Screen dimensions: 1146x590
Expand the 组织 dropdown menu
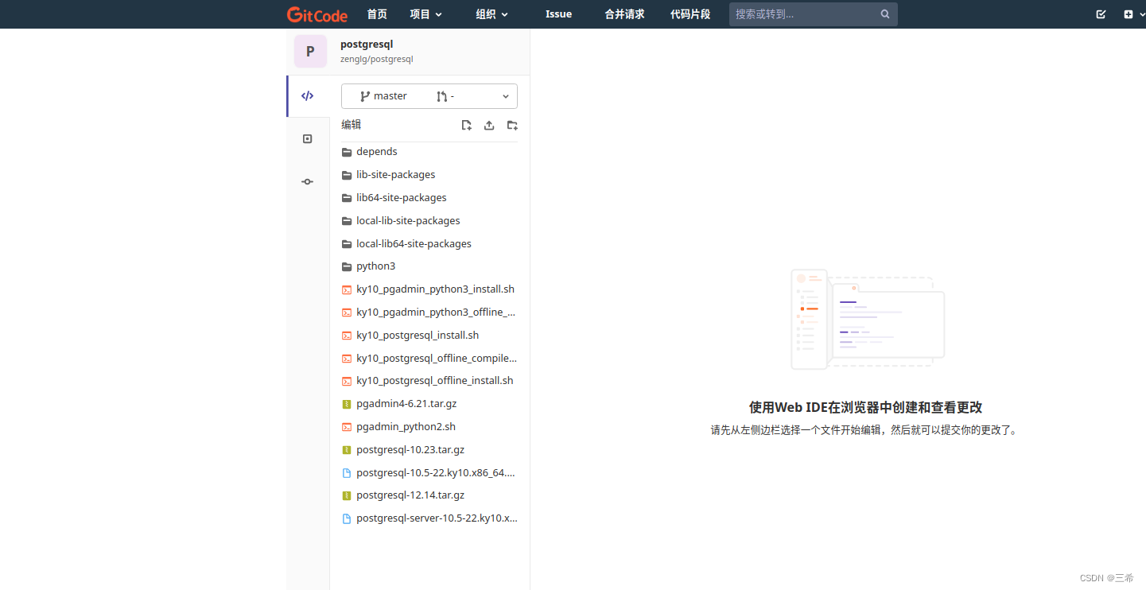pyautogui.click(x=491, y=14)
